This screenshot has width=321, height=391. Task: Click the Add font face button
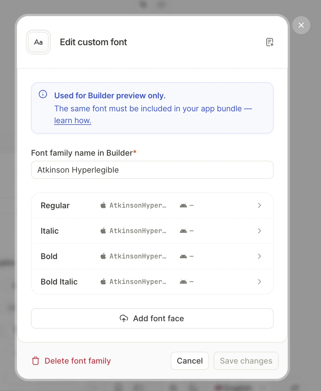click(x=152, y=318)
